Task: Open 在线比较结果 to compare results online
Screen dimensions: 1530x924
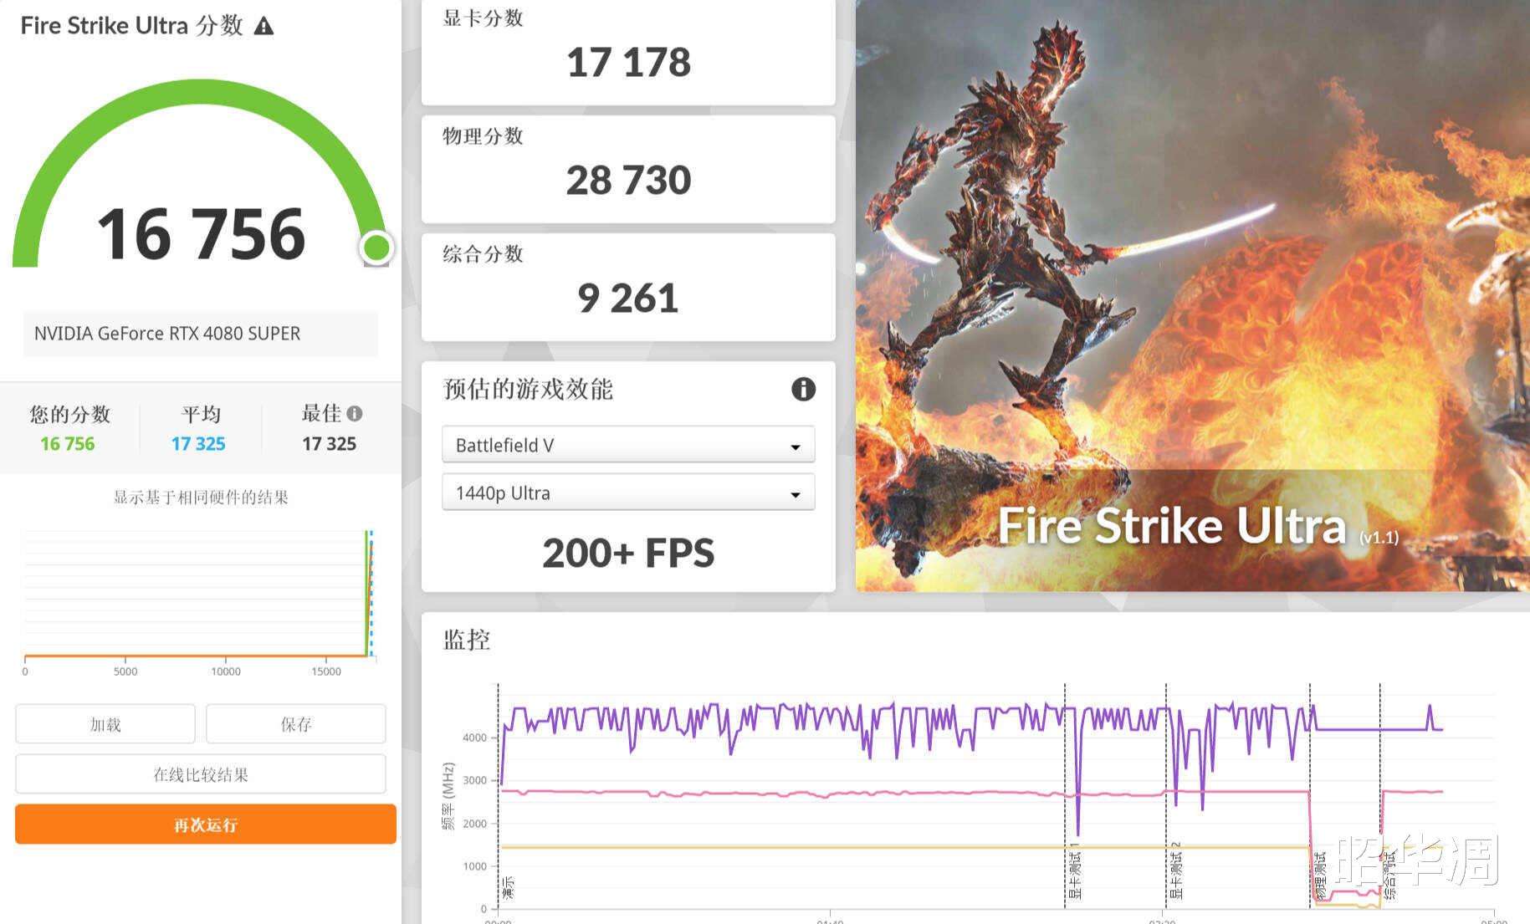Action: tap(201, 774)
